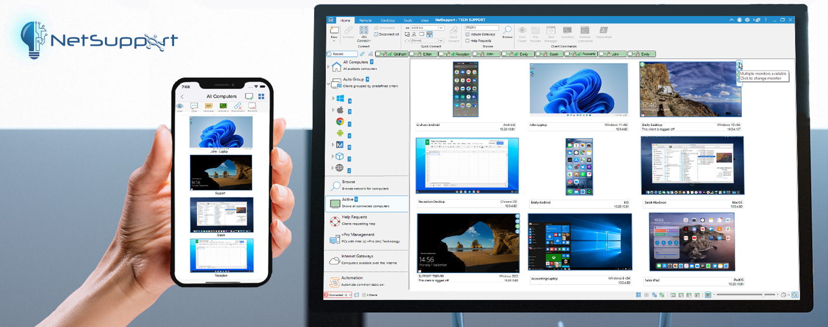The width and height of the screenshot is (828, 327).
Task: Toggle the Help Requests checkbox in ribbon
Action: click(467, 40)
